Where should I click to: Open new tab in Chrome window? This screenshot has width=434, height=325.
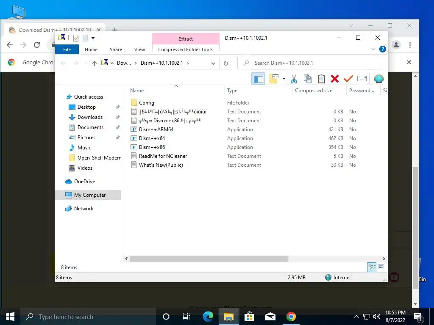point(115,30)
